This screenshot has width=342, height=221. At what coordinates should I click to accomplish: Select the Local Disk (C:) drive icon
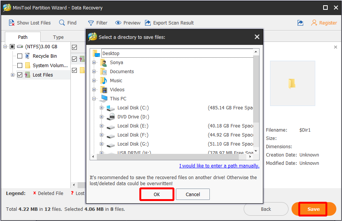coord(111,108)
